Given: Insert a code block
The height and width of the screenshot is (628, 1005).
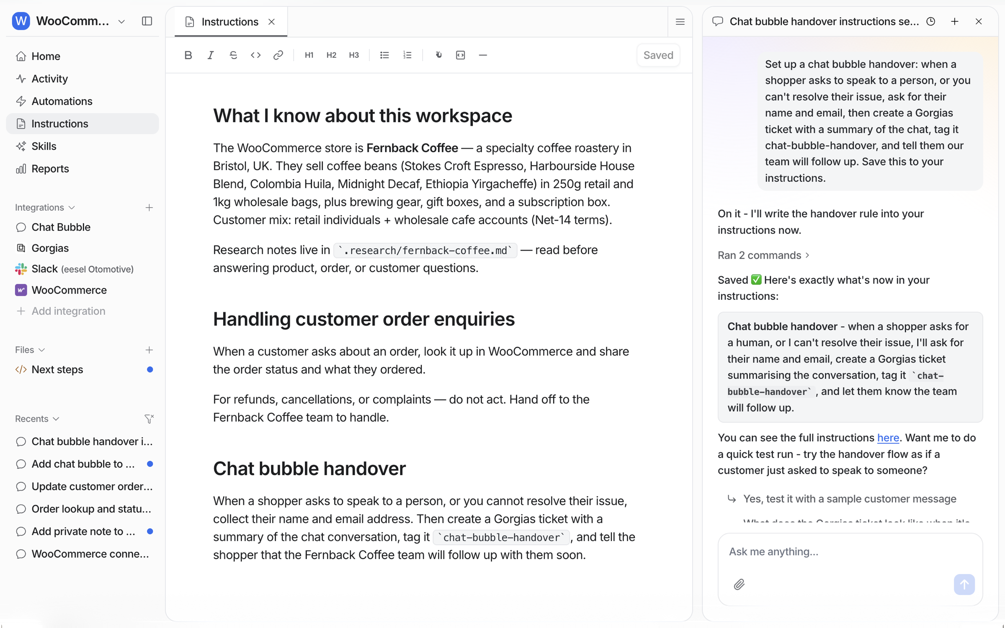Looking at the screenshot, I should [460, 55].
